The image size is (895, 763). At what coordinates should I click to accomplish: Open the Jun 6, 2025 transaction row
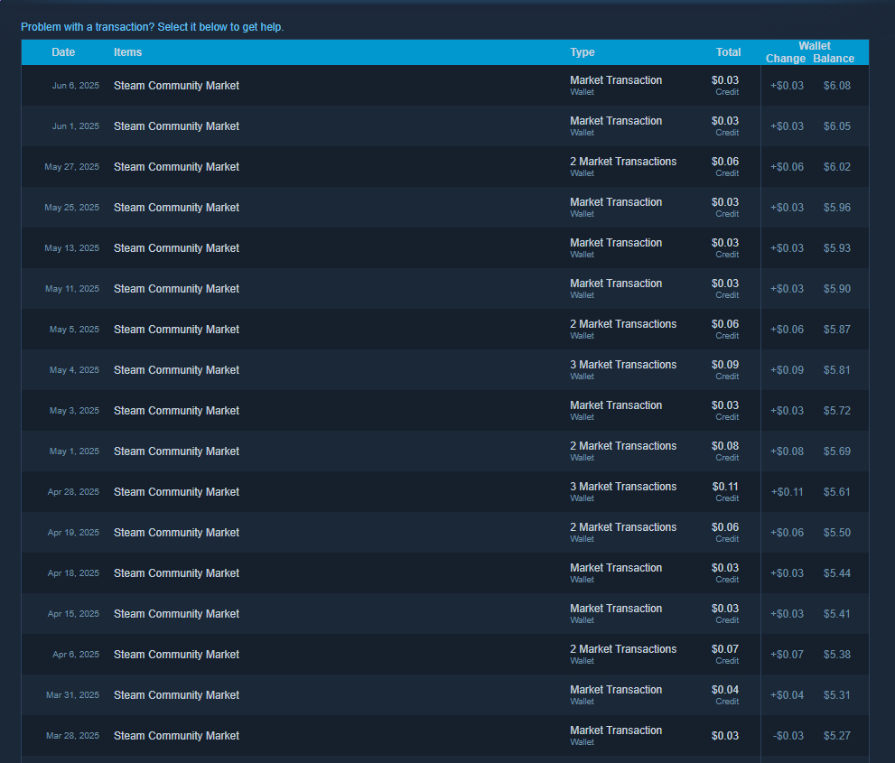[x=445, y=86]
